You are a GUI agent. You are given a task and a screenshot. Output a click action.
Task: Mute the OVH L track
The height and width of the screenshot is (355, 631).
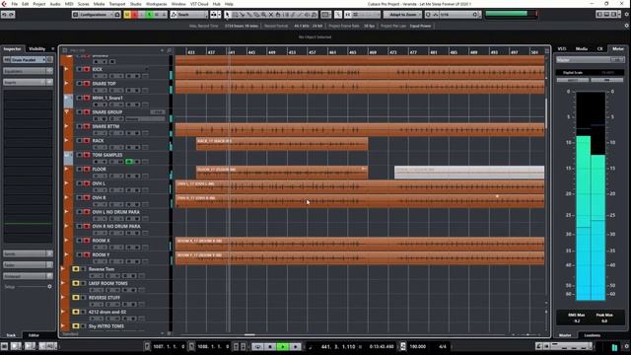coord(80,183)
